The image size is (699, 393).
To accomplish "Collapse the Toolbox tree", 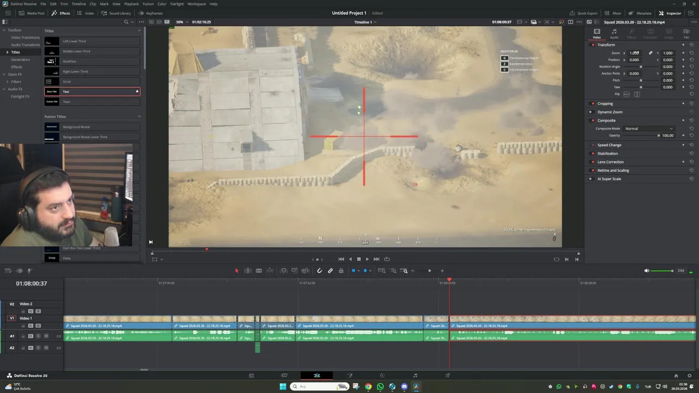I will point(3,30).
